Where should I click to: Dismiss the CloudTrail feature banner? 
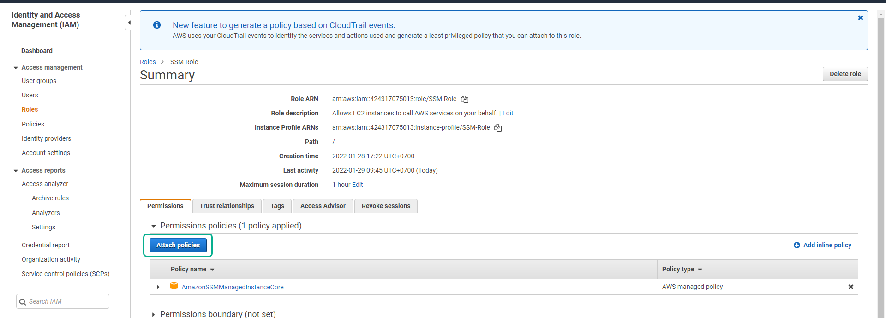pyautogui.click(x=860, y=18)
